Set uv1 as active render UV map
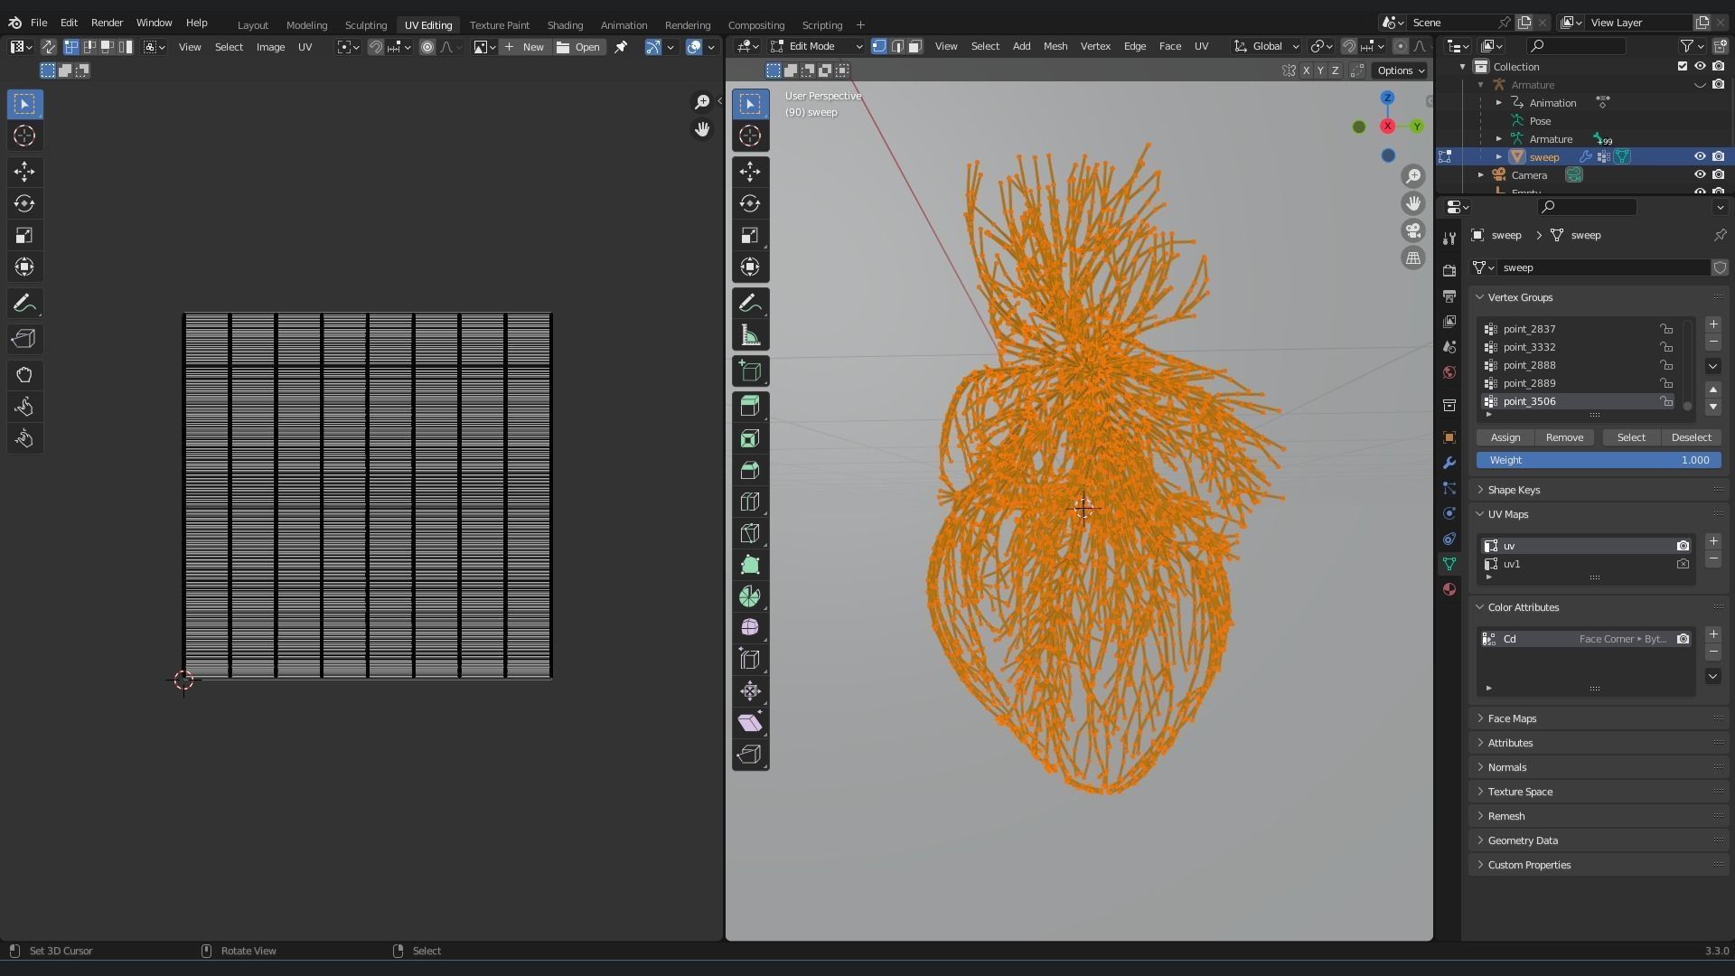Viewport: 1735px width, 976px height. tap(1683, 564)
